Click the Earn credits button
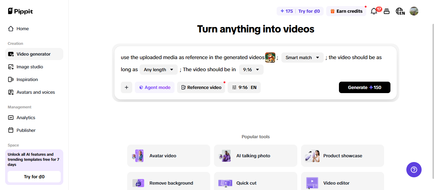Viewport: 434px width, 190px height. 346,11
